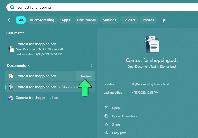Switch to the Folders filter
198x138 pixels.
[x=129, y=20]
